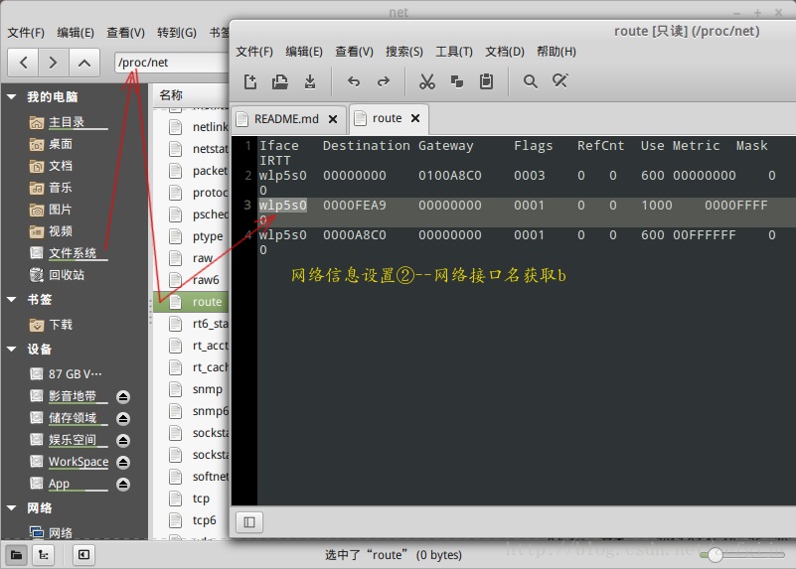Click the open file icon in editor toolbar

tap(280, 81)
